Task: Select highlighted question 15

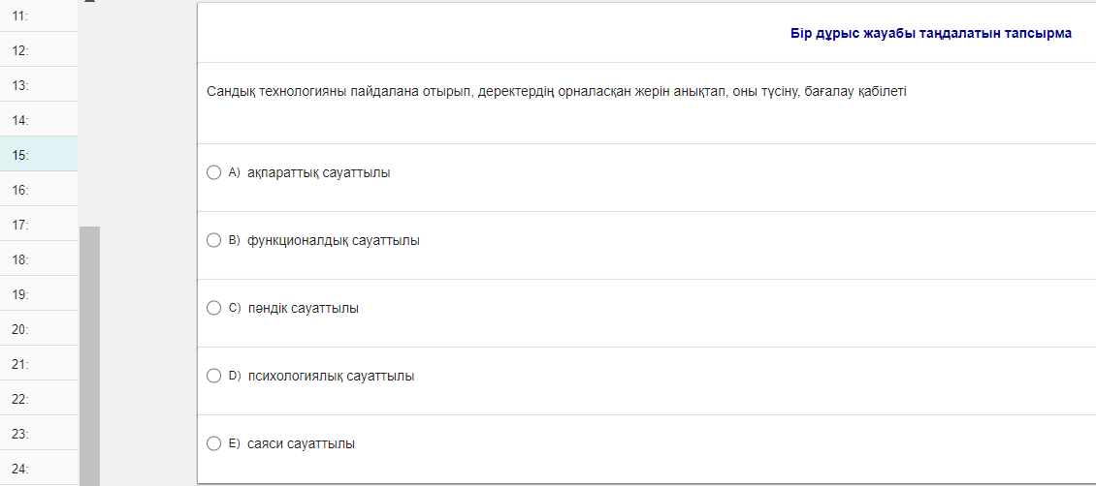Action: click(x=39, y=154)
